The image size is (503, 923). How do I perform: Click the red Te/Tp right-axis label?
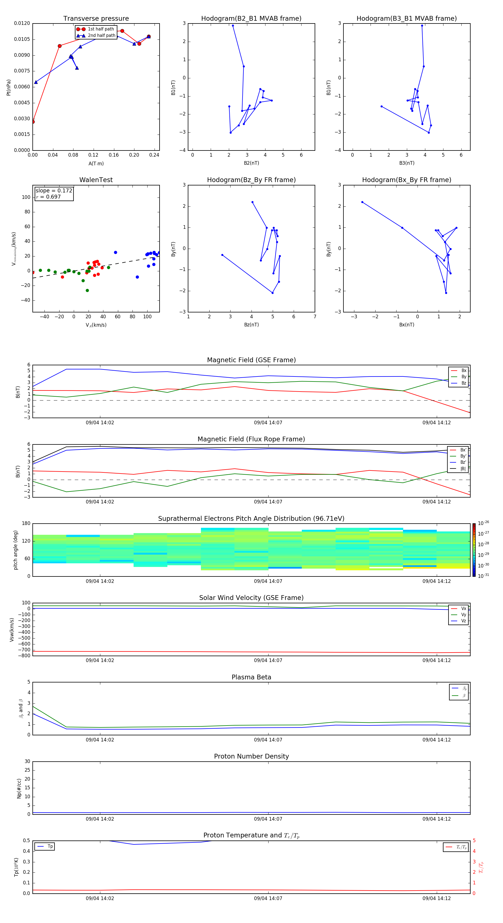481,867
